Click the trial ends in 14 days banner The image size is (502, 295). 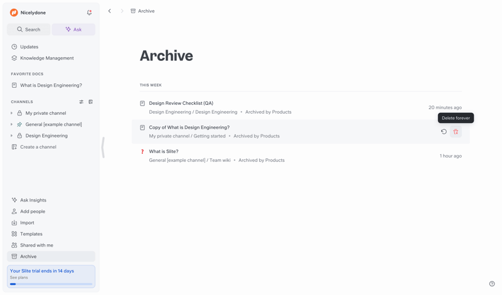click(51, 276)
